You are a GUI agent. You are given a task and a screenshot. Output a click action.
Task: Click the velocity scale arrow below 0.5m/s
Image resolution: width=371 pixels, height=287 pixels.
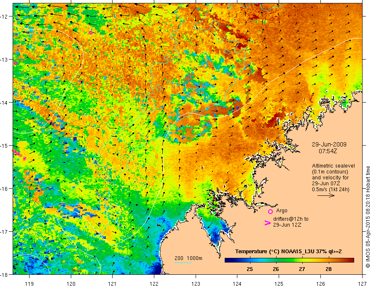tap(326, 195)
